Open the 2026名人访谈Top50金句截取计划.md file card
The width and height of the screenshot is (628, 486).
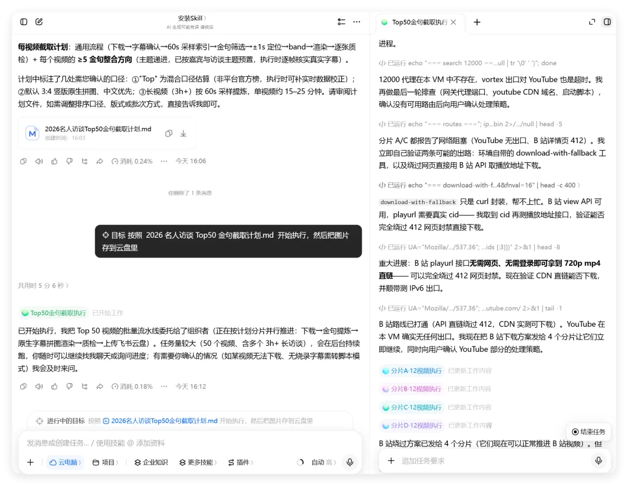[x=107, y=133]
